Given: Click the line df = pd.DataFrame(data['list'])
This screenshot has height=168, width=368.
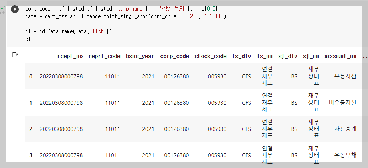Looking at the screenshot, I should click(68, 31).
